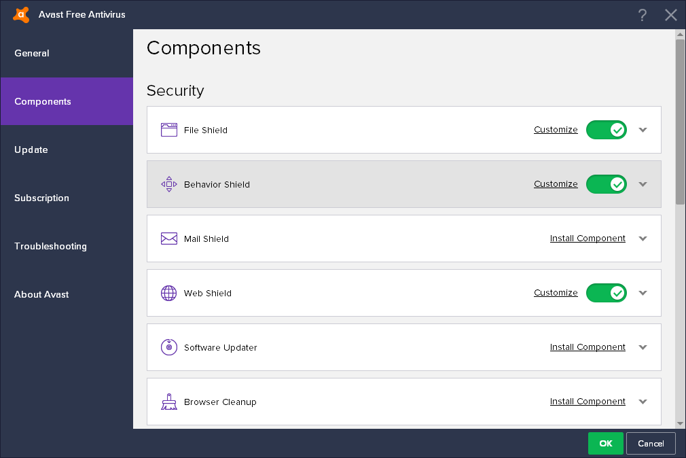Viewport: 686px width, 458px height.
Task: Click the Web Shield globe icon
Action: point(169,293)
